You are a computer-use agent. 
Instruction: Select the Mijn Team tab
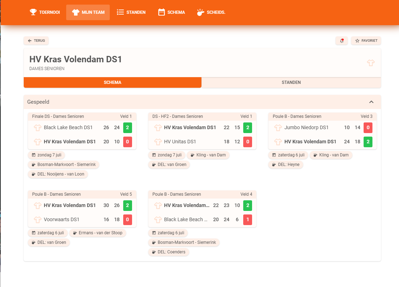pyautogui.click(x=88, y=12)
